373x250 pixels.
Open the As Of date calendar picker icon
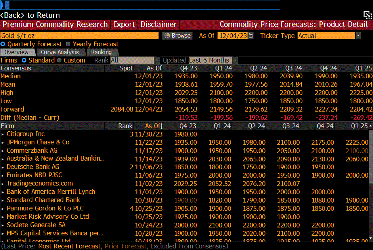pyautogui.click(x=251, y=36)
